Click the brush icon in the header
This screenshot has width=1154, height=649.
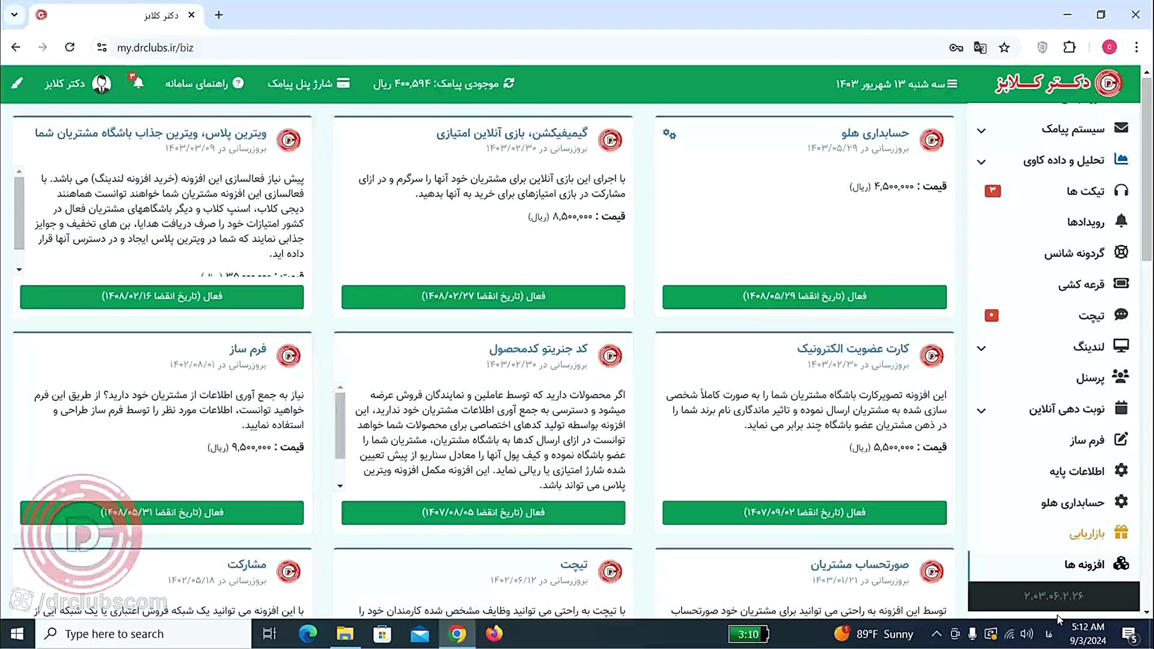[x=17, y=83]
